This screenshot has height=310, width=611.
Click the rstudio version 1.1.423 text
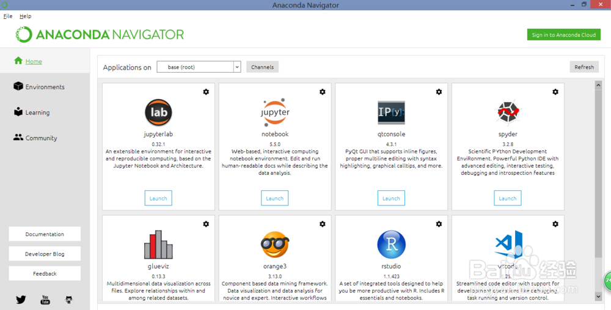pos(391,276)
